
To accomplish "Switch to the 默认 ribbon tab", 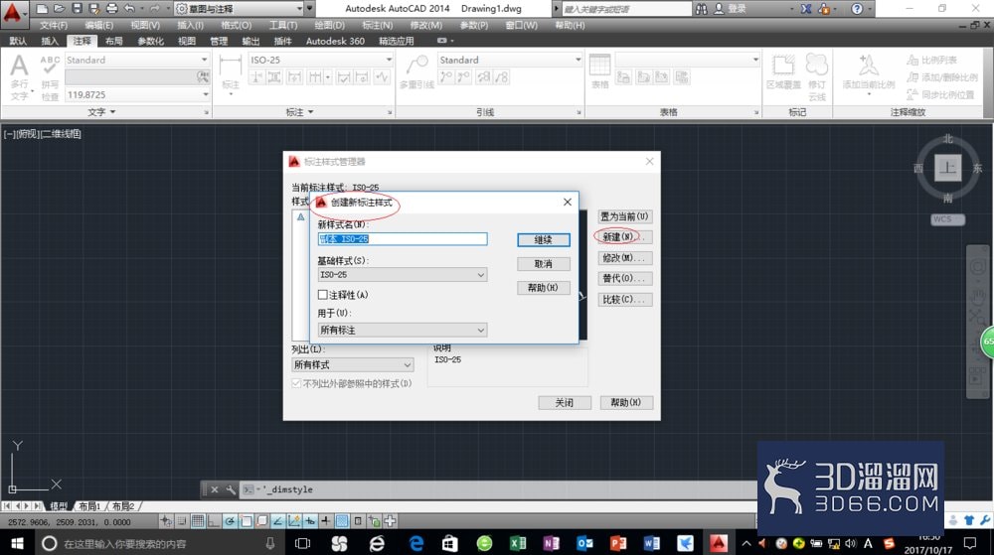I will tap(18, 41).
